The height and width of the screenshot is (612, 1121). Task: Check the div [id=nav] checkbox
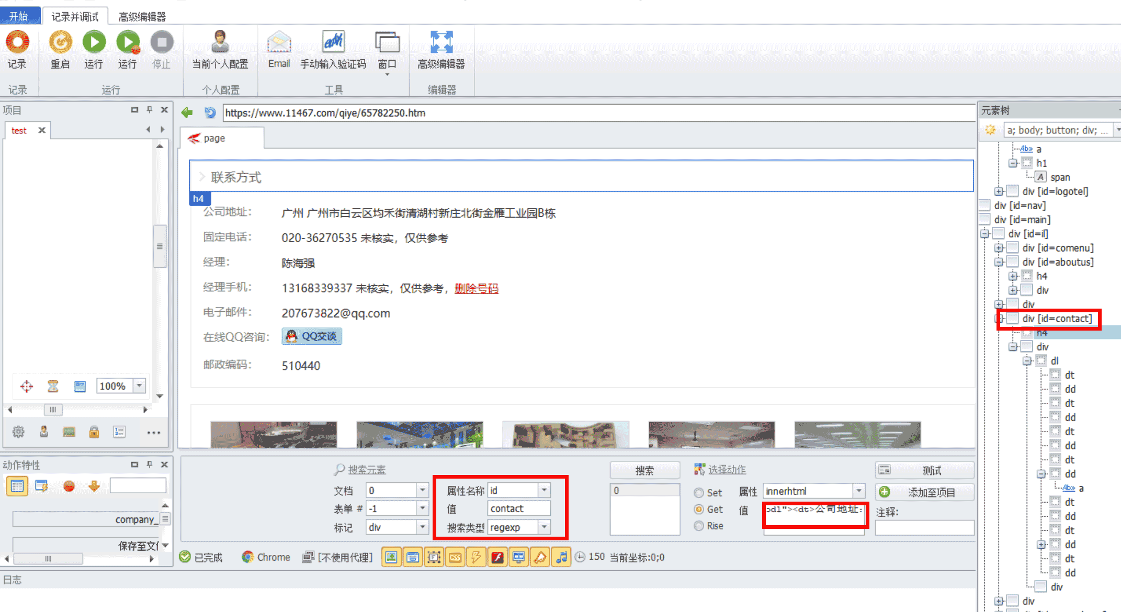pos(985,205)
